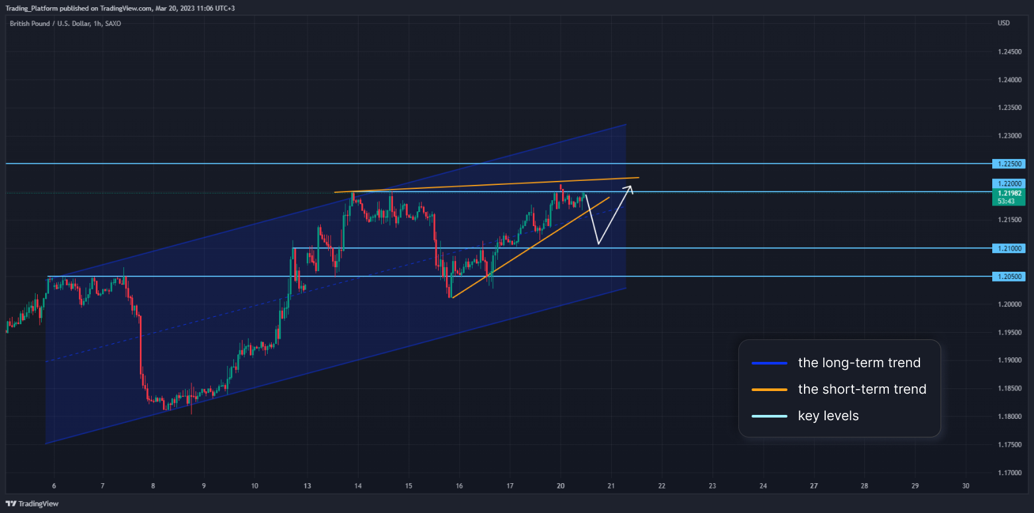Select the 1.22500 price level label
The image size is (1034, 513).
point(1009,163)
